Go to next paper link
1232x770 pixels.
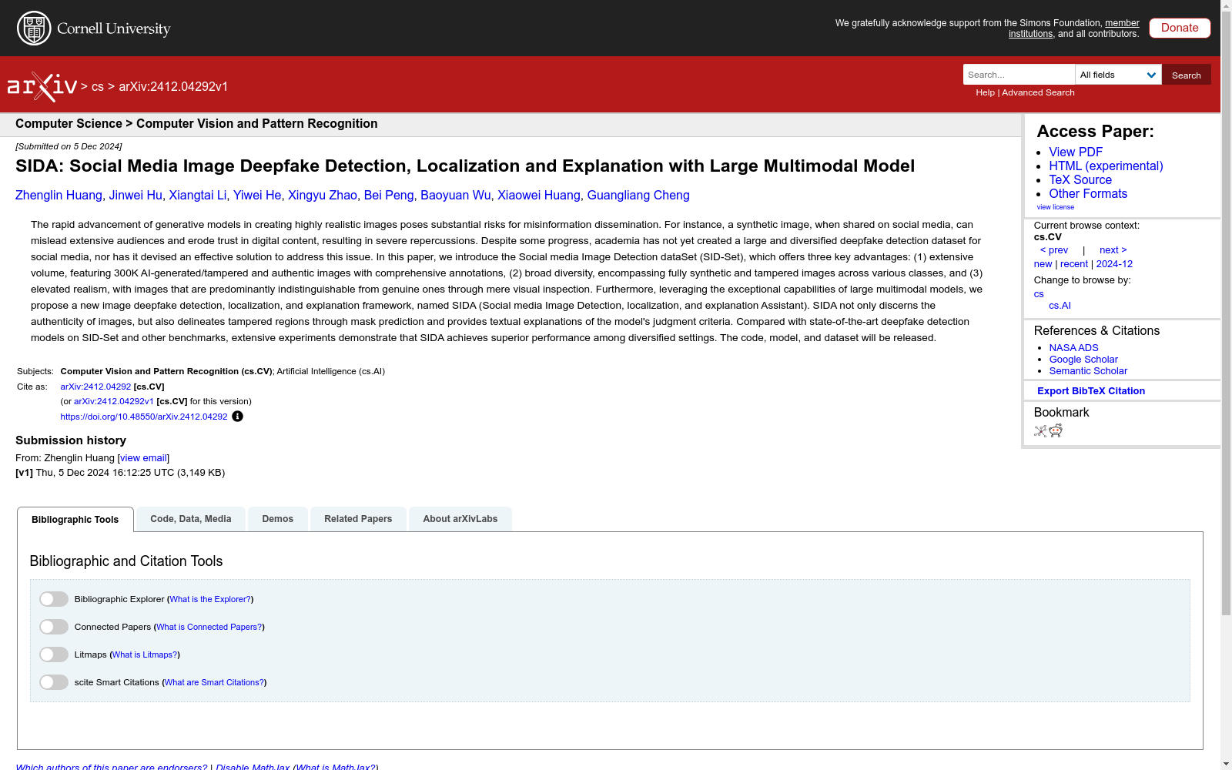1113,250
